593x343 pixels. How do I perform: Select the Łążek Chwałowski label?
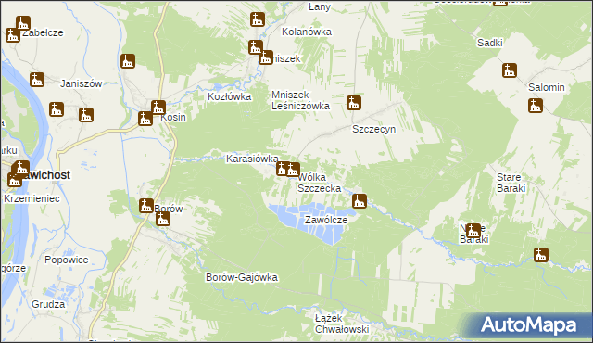click(x=342, y=324)
